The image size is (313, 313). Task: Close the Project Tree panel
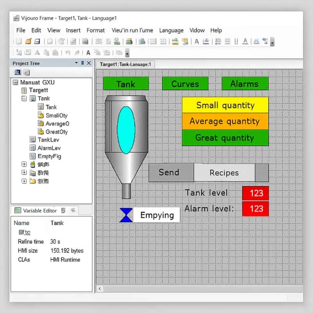pos(89,63)
